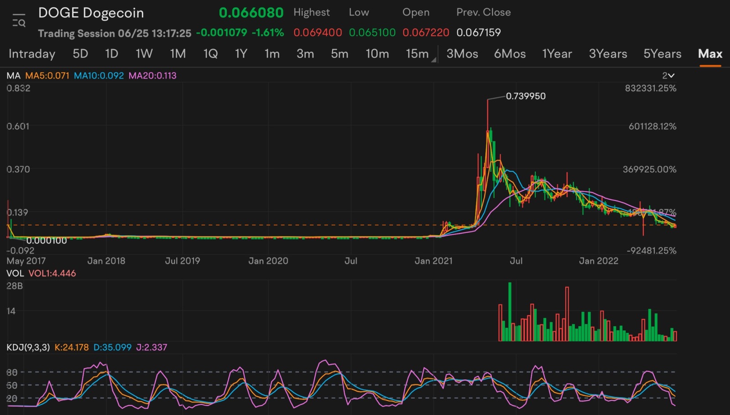The image size is (730, 415).
Task: Click the MA5:0.071 value
Action: [x=47, y=76]
